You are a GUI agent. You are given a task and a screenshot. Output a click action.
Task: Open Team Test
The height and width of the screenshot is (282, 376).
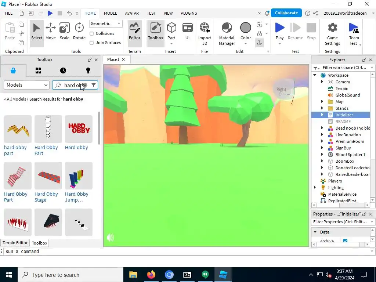[354, 34]
